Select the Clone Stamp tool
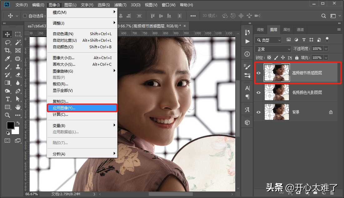344x198 pixels. (x=18, y=67)
